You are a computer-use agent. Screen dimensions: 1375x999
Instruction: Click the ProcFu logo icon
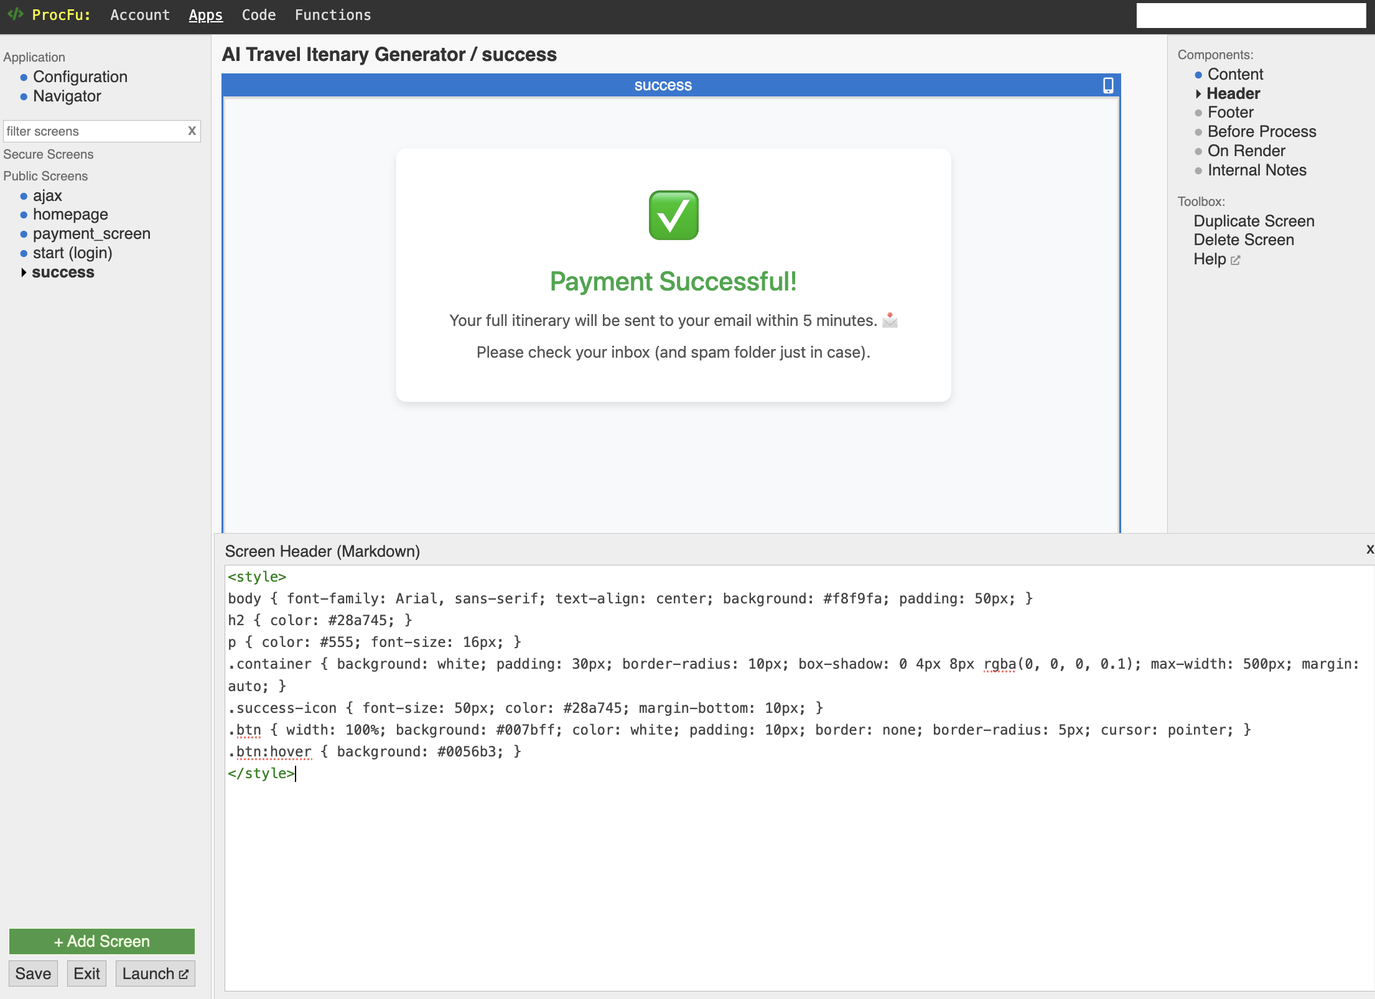(x=15, y=15)
